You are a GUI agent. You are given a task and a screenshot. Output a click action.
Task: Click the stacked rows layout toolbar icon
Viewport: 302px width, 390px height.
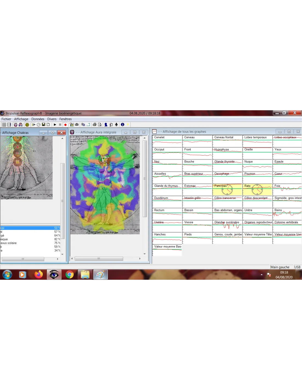click(x=9, y=125)
